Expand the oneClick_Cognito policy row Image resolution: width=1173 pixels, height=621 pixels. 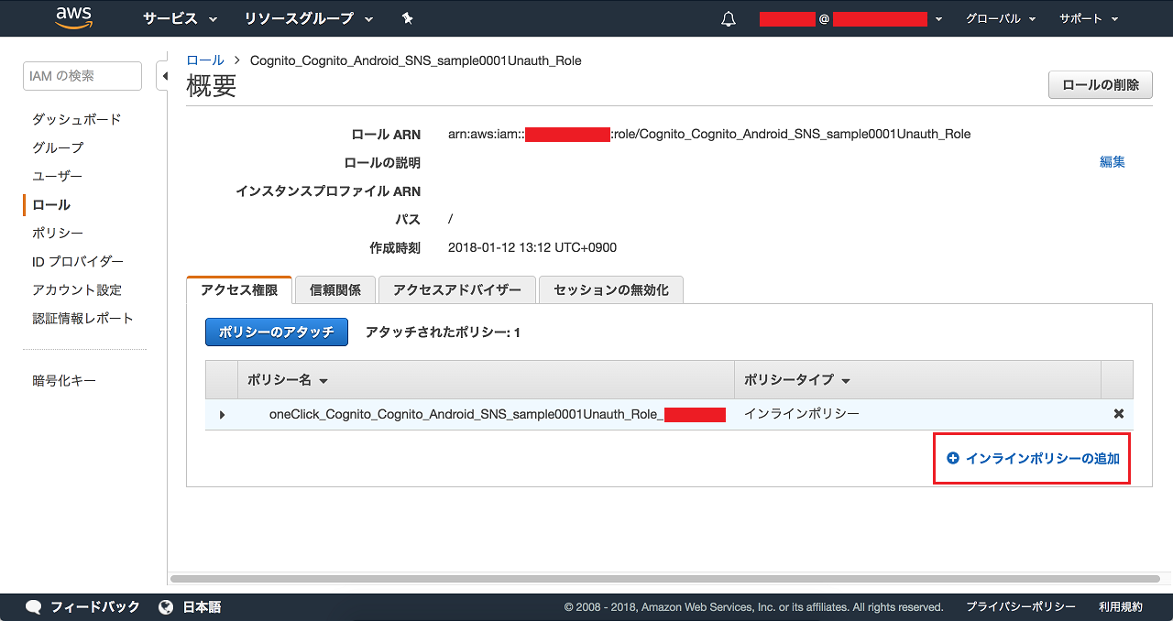(x=222, y=415)
